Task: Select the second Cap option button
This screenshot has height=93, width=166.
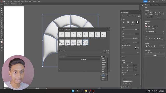Action: coord(138,48)
